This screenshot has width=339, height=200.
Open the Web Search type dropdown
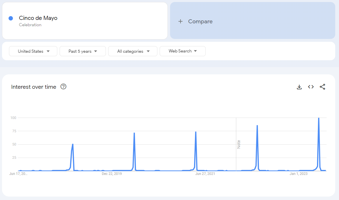[183, 51]
